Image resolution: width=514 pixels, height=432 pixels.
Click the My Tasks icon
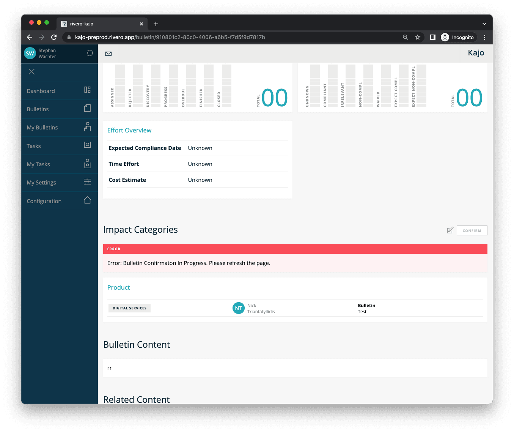[87, 163]
